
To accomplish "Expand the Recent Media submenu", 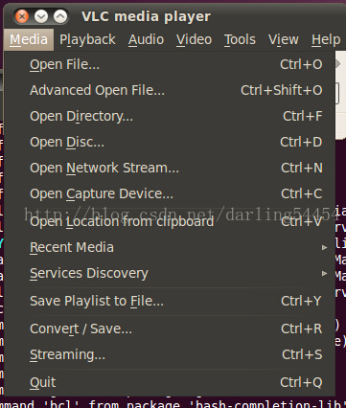I will point(170,247).
